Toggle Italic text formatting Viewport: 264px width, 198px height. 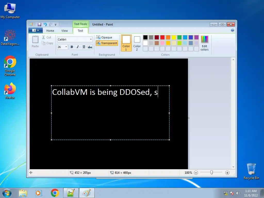pos(78,47)
